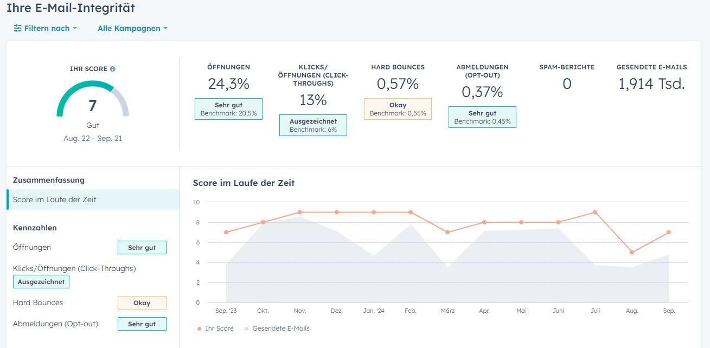Select Klicks/Öffnungen (Click-Throughs) in sidebar

pos(74,268)
